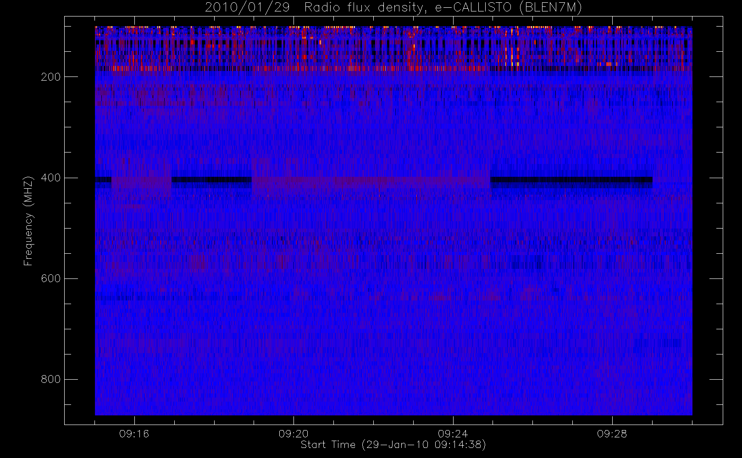Click the 200 frequency tick label
This screenshot has width=742, height=458.
coord(50,77)
